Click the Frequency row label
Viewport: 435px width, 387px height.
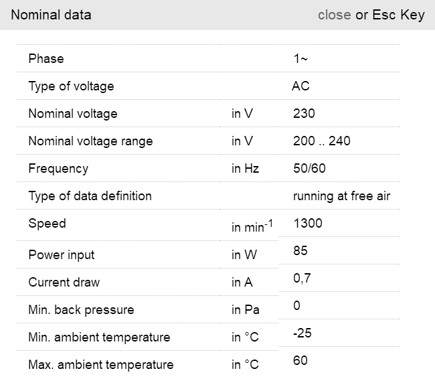(x=58, y=169)
